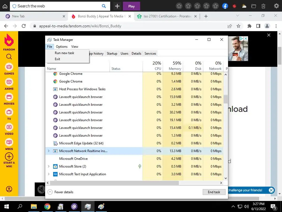Click the Facebook shortcut icon

(x=225, y=6)
